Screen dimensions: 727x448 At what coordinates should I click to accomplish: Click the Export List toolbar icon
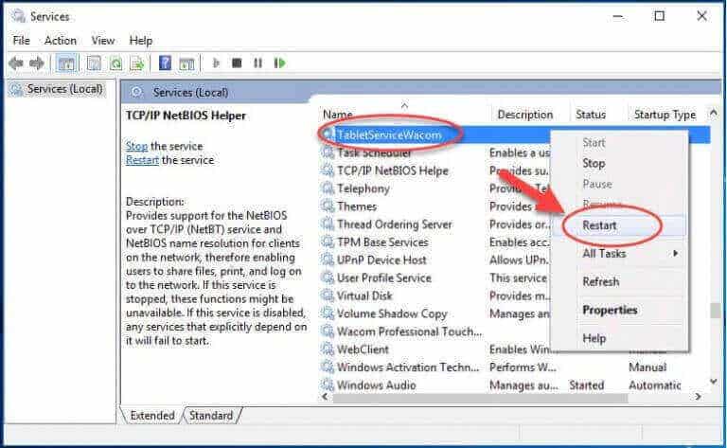[137, 63]
